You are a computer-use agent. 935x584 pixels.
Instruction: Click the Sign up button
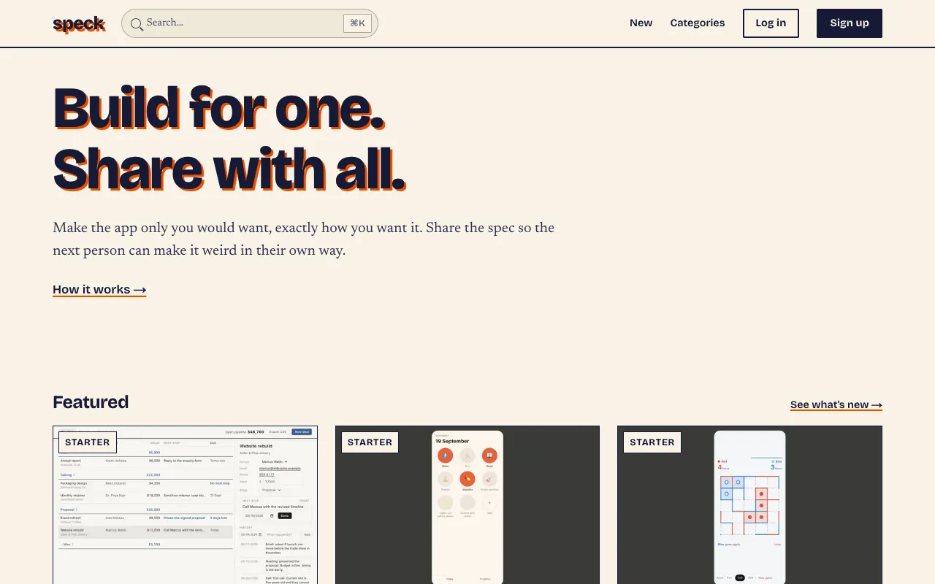pos(850,23)
